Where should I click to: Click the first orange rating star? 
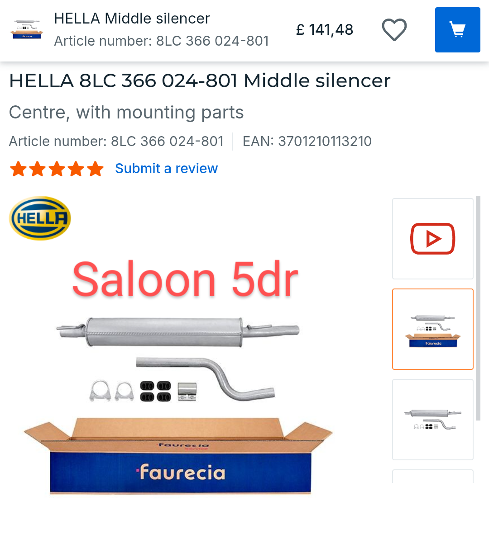tap(18, 169)
